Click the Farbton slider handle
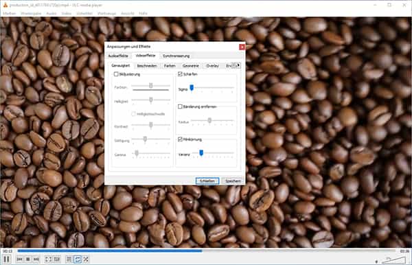Viewport: 412px width, 265px height. [x=151, y=85]
